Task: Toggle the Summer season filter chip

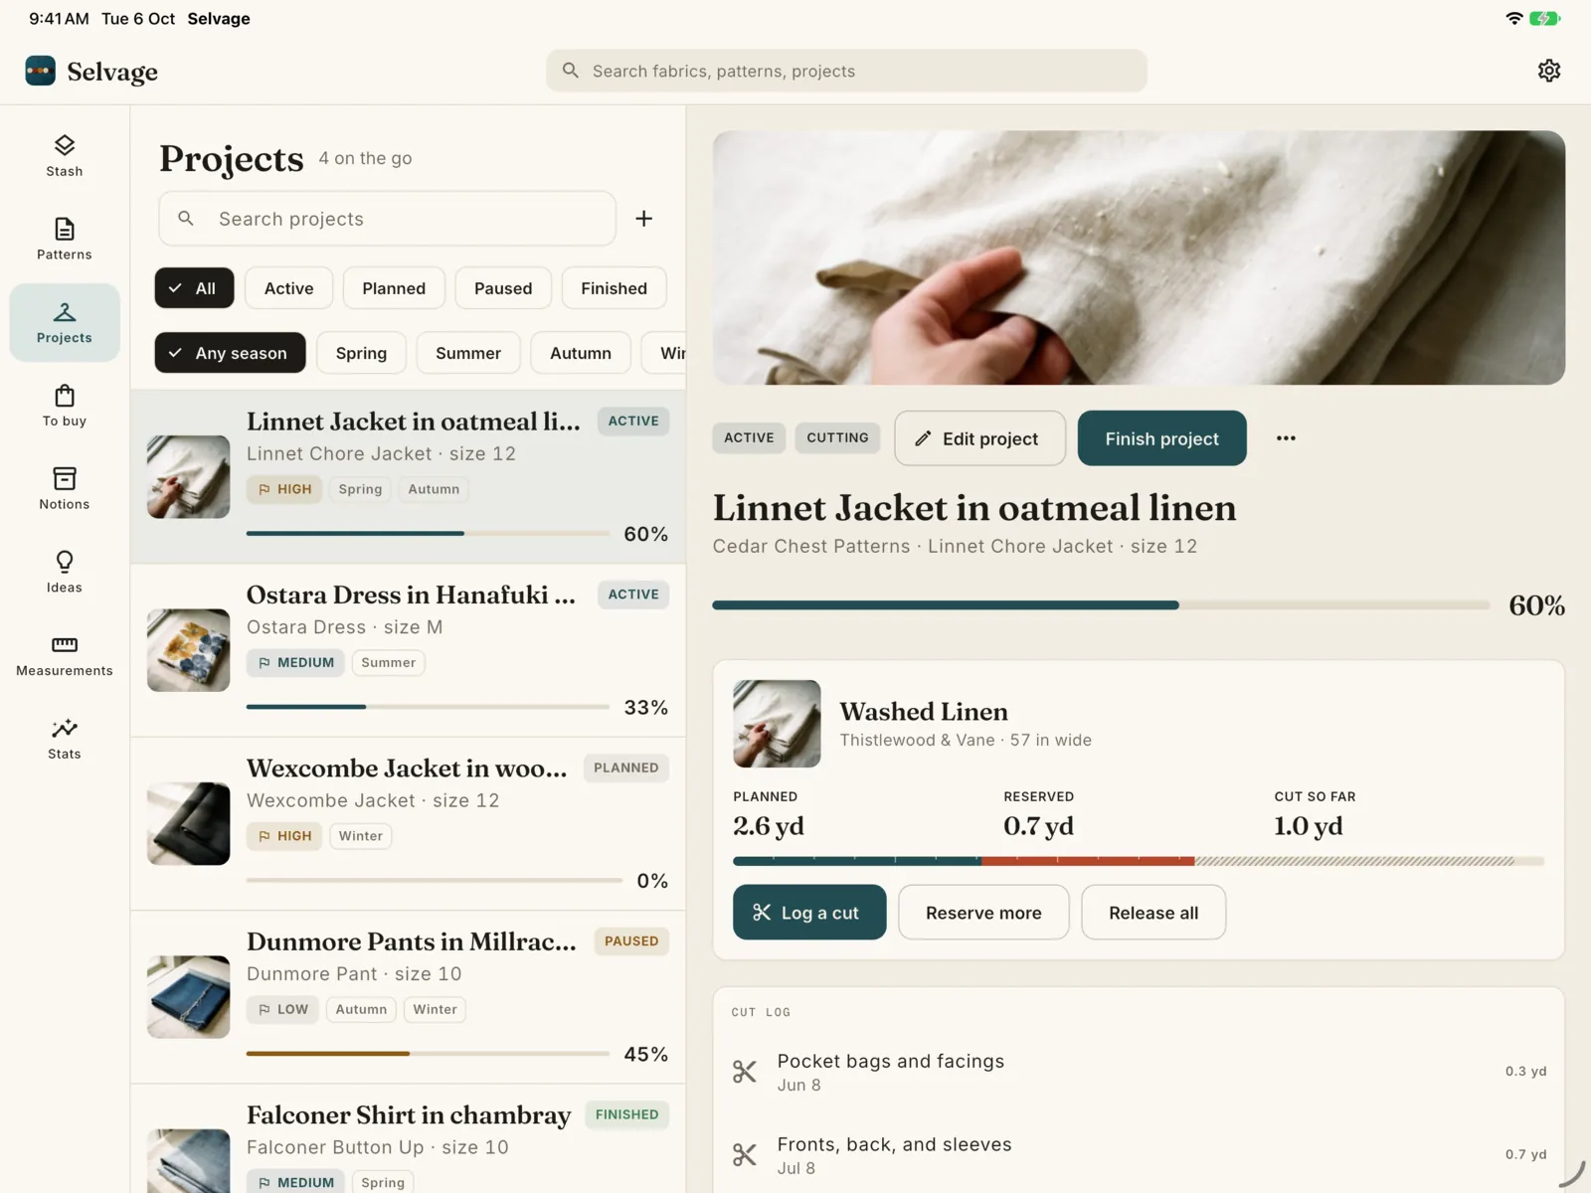Action: (x=468, y=353)
